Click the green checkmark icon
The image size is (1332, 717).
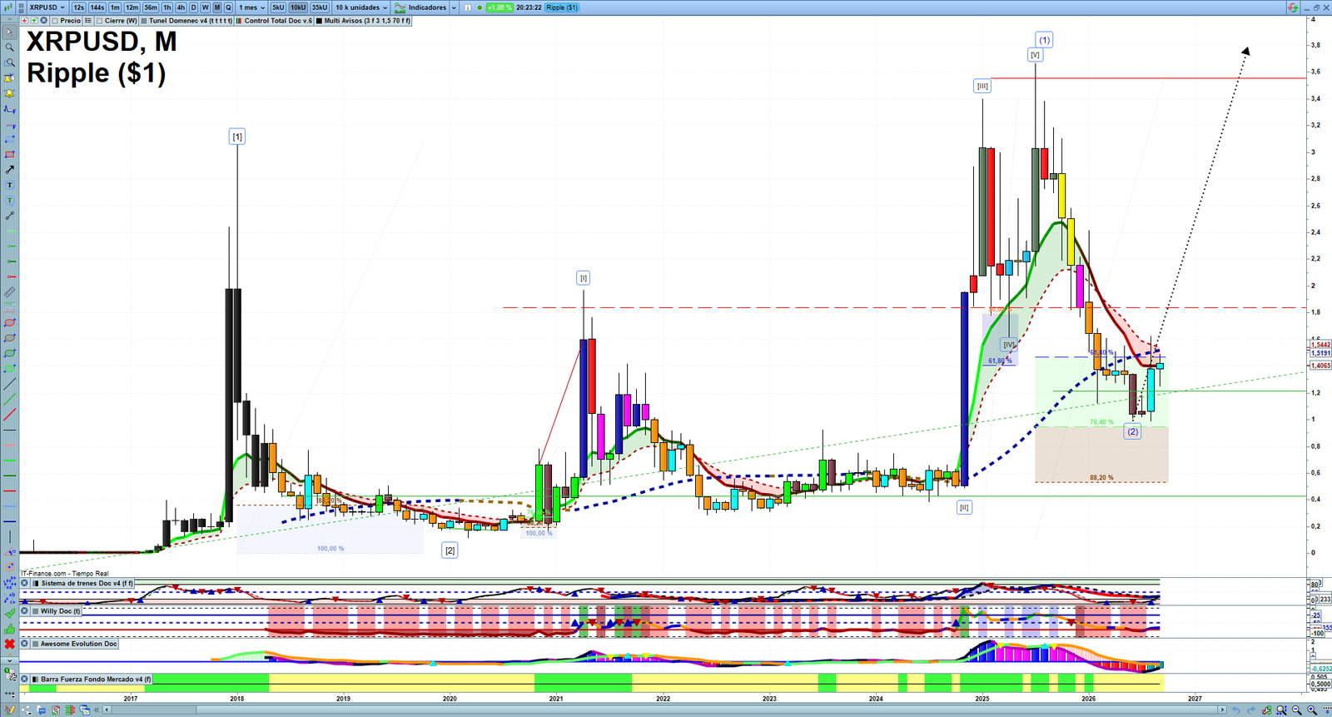(x=9, y=613)
